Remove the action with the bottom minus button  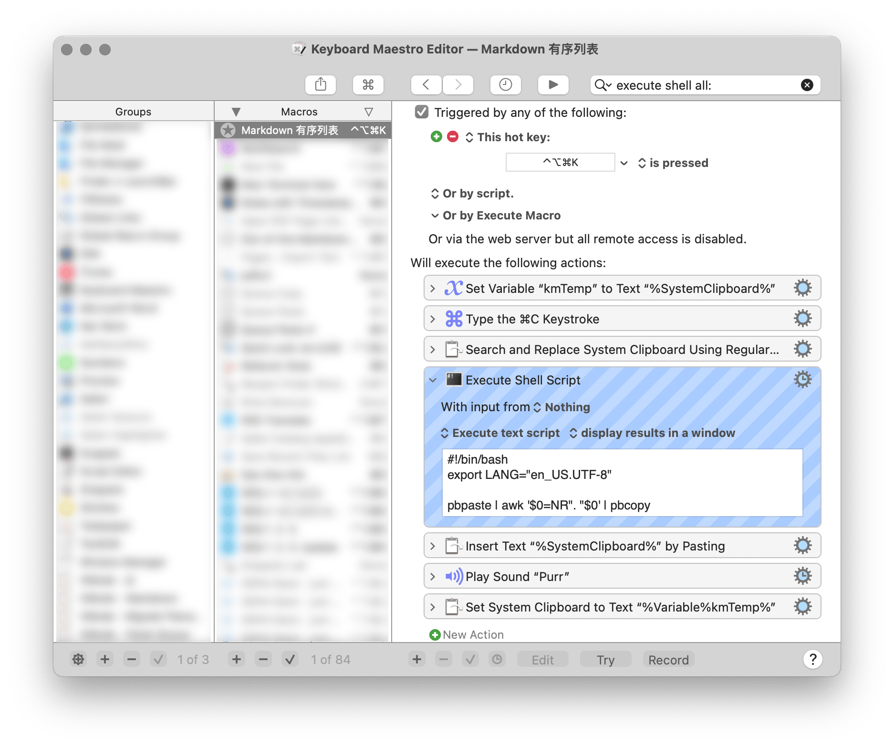click(444, 660)
